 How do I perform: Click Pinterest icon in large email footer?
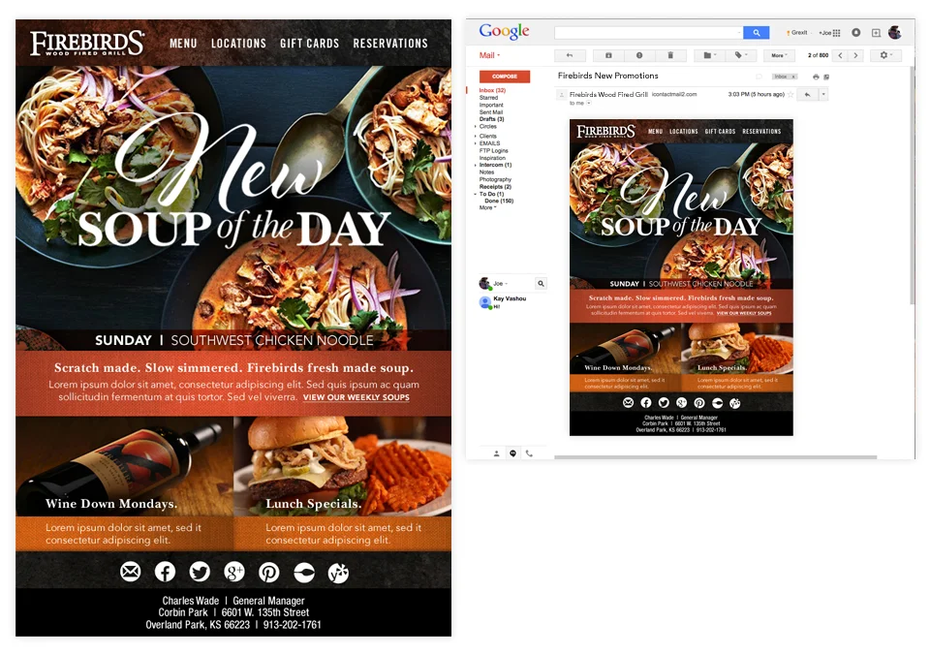pos(269,572)
